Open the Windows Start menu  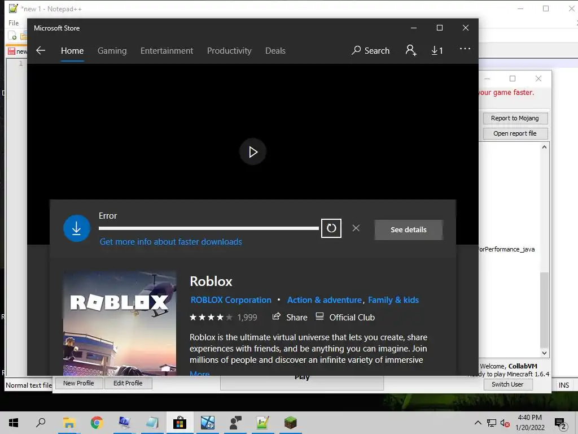coord(14,423)
